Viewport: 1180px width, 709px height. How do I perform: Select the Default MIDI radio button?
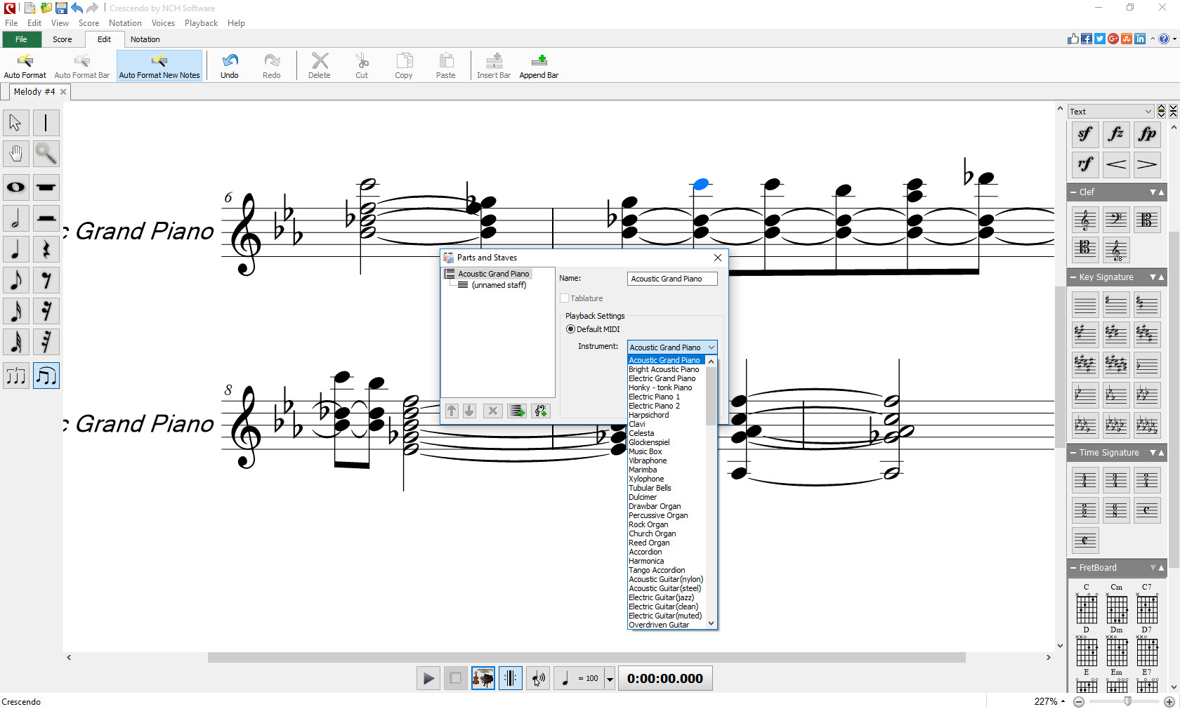(571, 329)
